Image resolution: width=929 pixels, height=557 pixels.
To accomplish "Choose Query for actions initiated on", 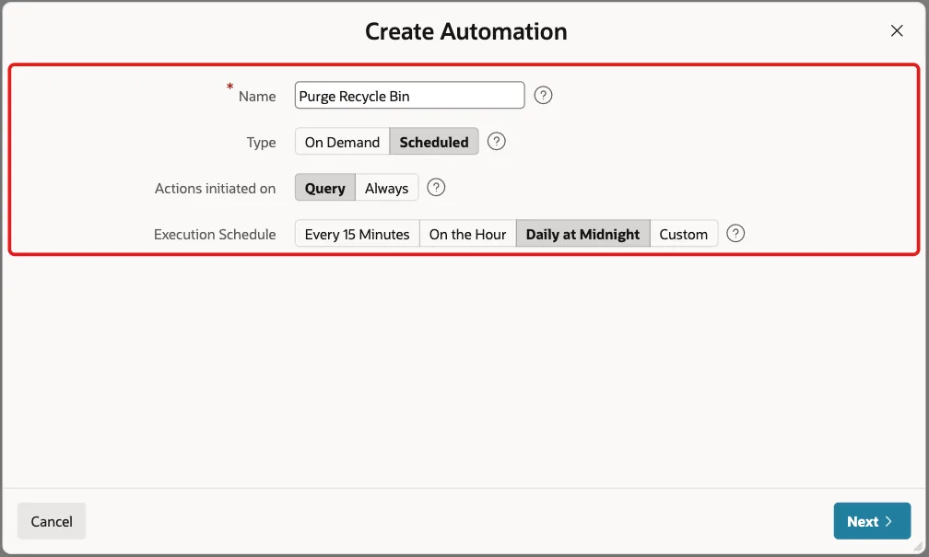I will pyautogui.click(x=324, y=188).
